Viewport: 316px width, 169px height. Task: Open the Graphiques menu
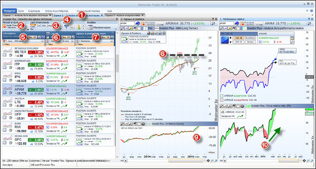pyautogui.click(x=34, y=11)
